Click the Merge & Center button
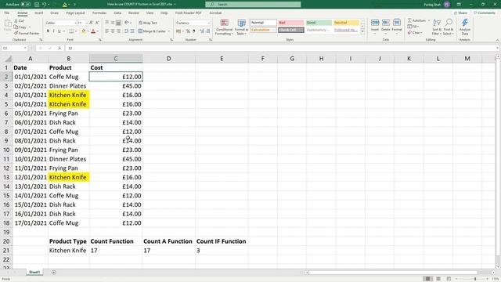The image size is (501, 282). pos(153,31)
